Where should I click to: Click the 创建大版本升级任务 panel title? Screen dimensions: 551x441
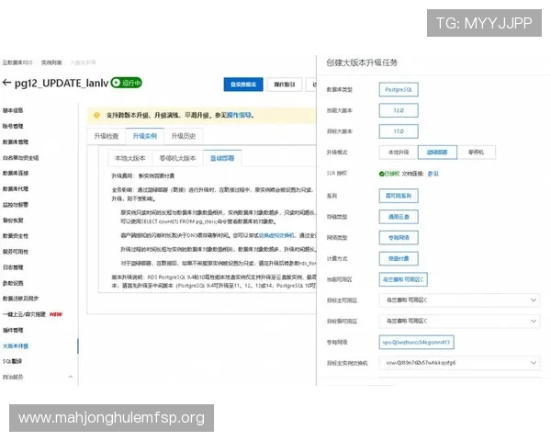click(362, 62)
